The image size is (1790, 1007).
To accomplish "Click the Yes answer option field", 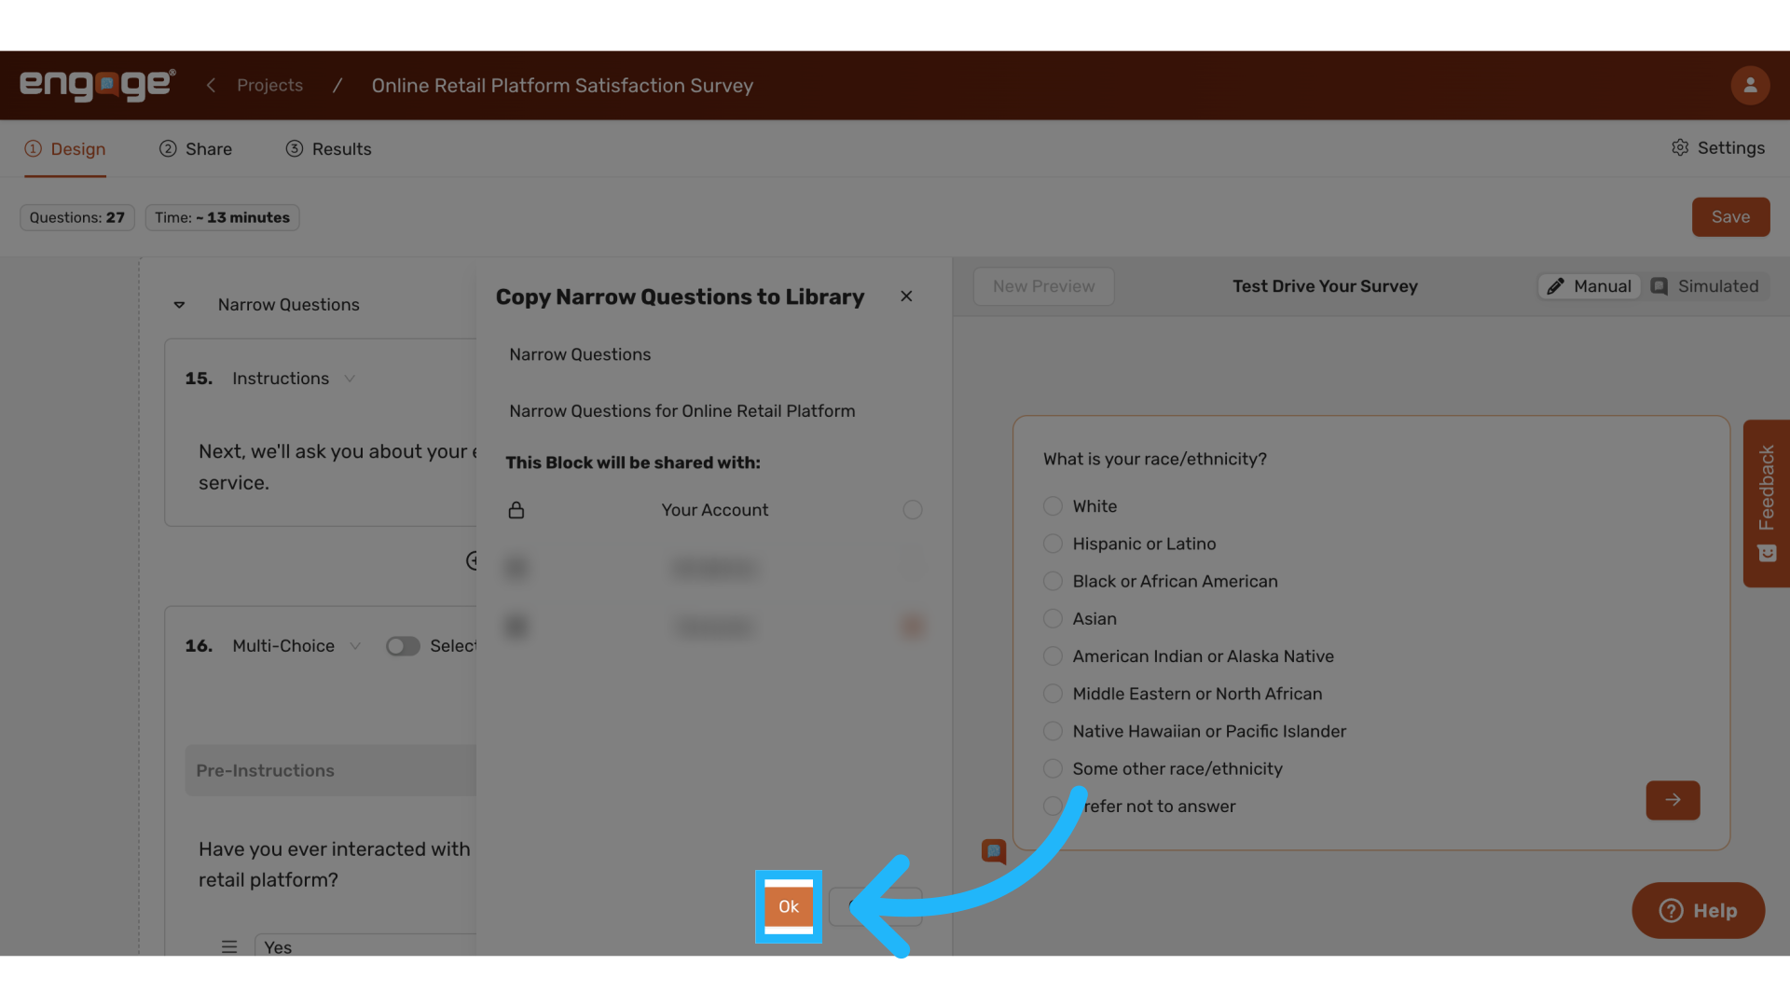I will pos(365,946).
